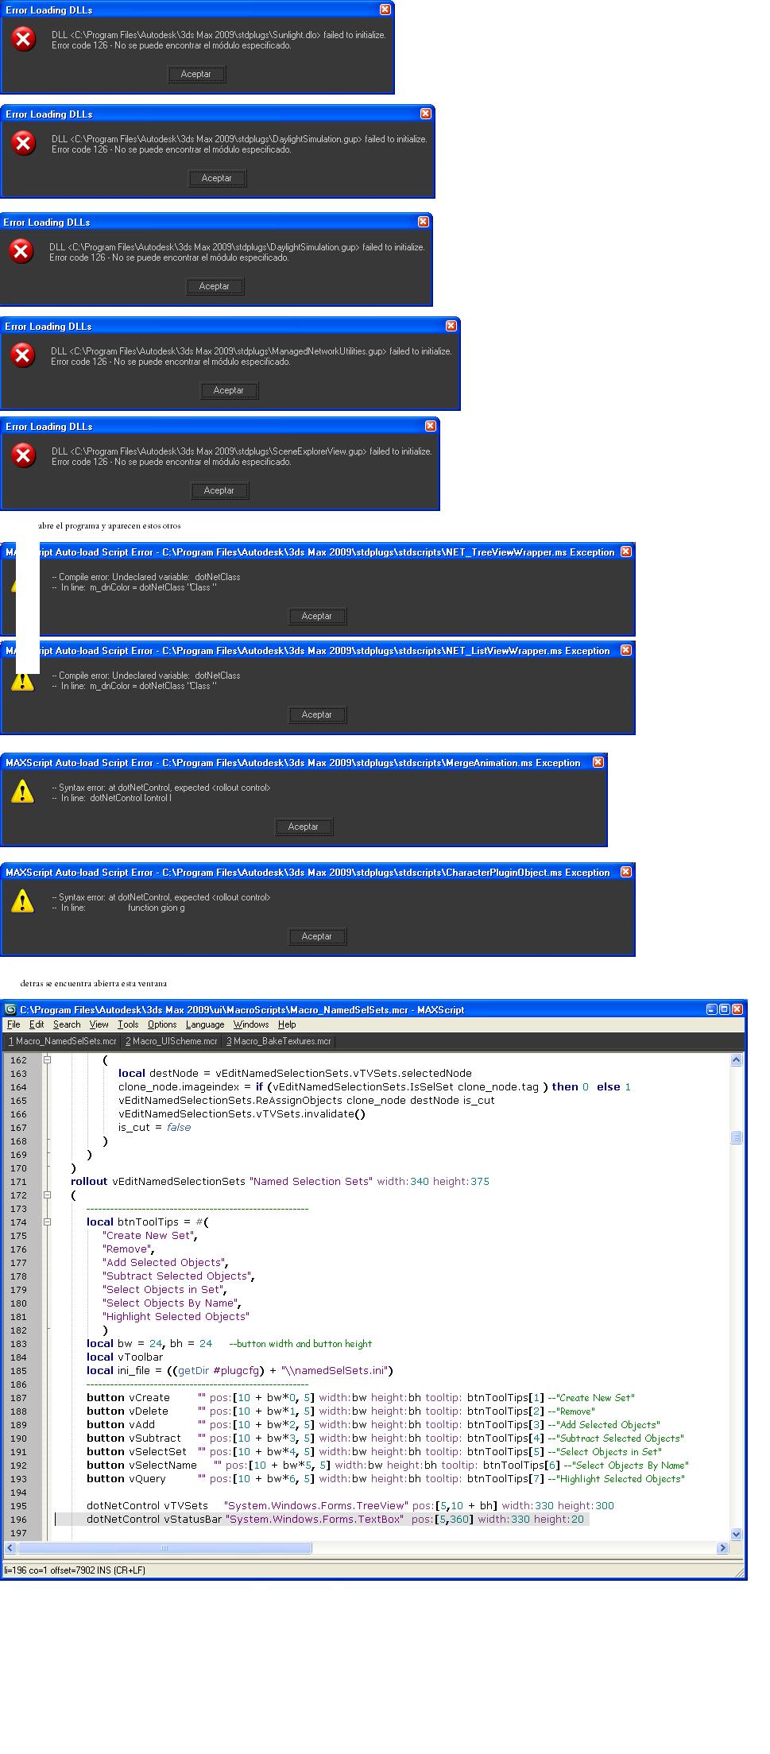The image size is (770, 1754).
Task: Click the red error icon in Sunlight.dlo dialog
Action: (x=24, y=39)
